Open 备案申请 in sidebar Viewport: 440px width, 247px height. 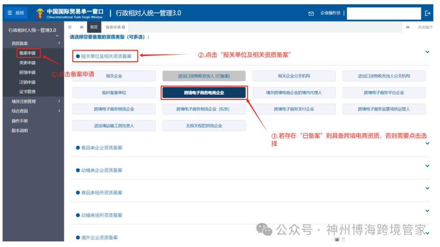pyautogui.click(x=28, y=53)
